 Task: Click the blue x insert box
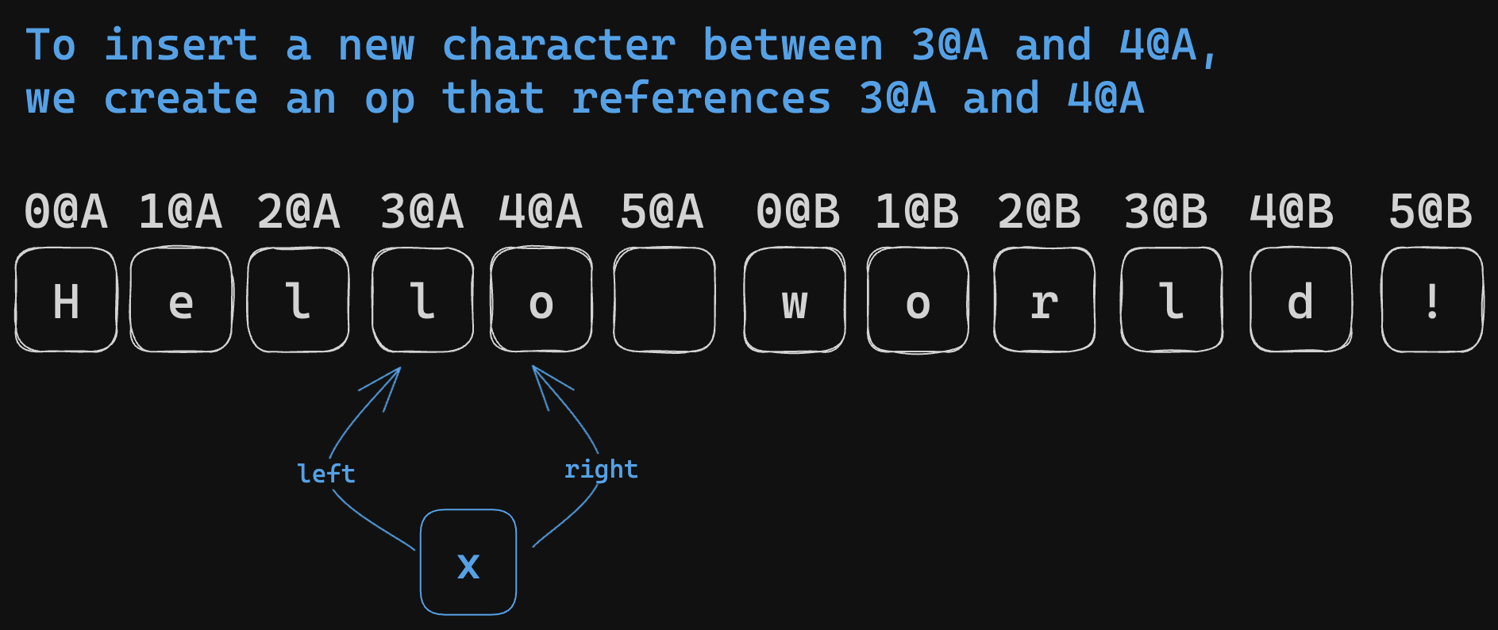pyautogui.click(x=468, y=562)
